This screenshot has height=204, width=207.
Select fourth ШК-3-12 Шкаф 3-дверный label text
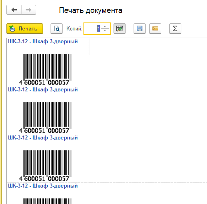click(43, 186)
